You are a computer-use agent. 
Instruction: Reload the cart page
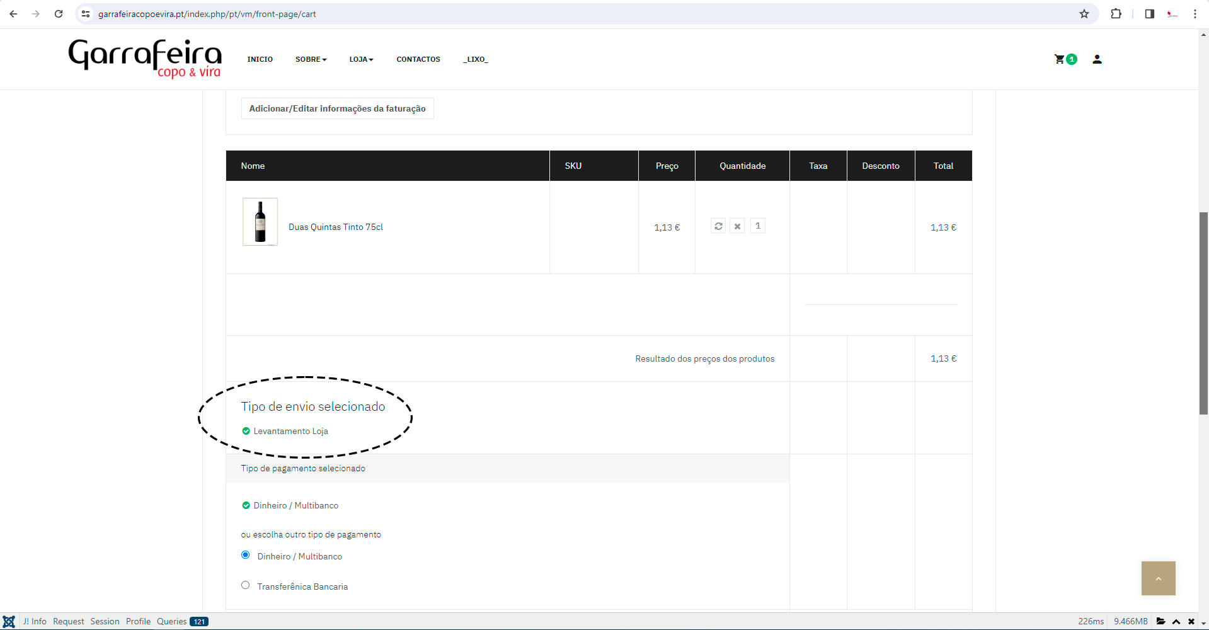[x=59, y=14]
